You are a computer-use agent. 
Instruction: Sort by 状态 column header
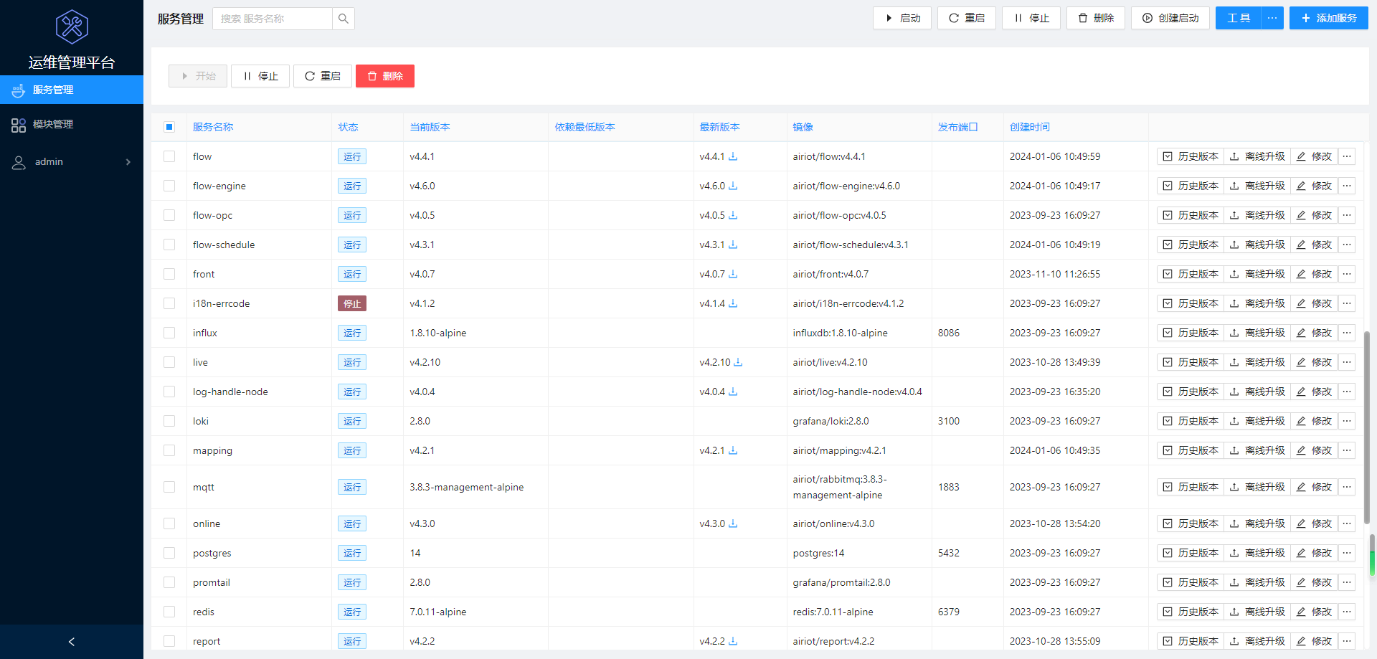click(x=348, y=127)
